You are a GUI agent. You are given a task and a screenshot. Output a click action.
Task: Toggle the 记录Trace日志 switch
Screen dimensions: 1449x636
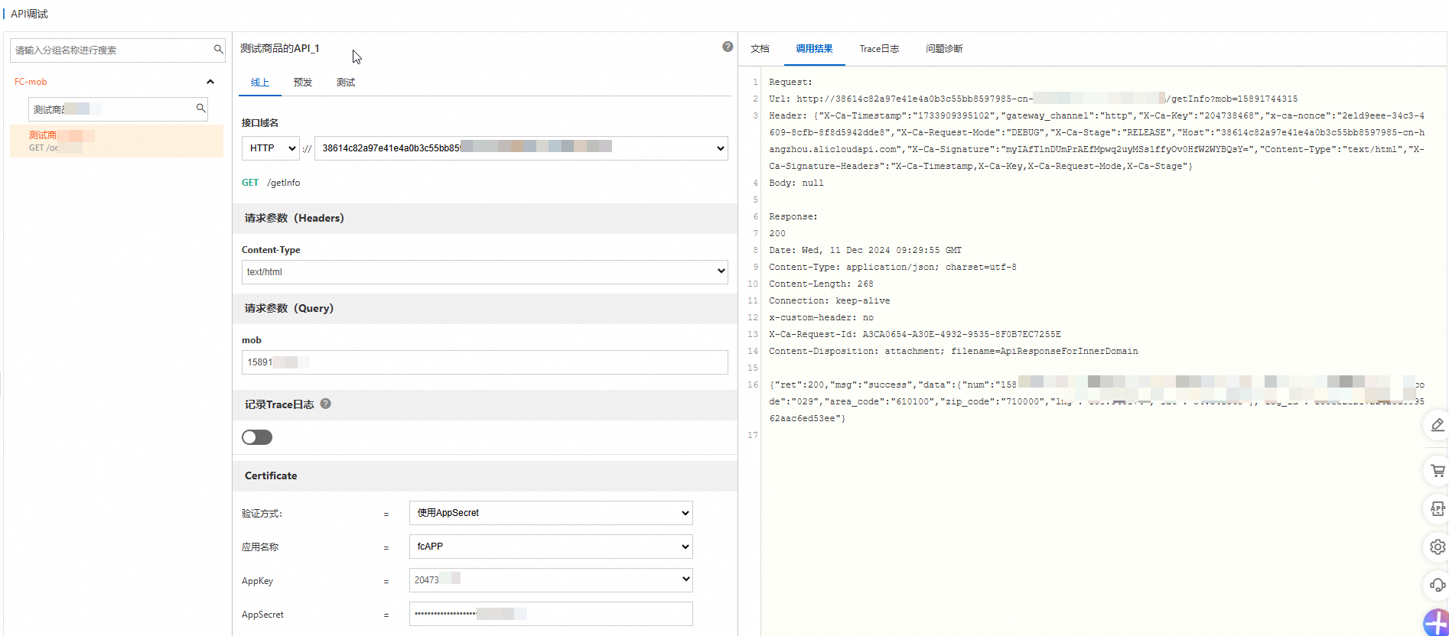pos(257,437)
